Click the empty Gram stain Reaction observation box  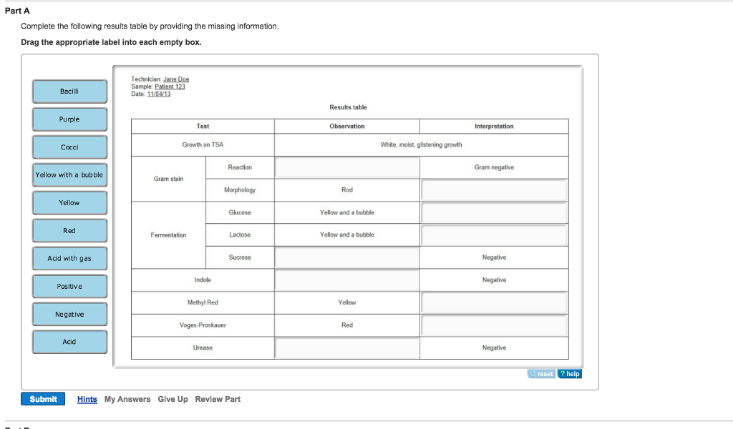pyautogui.click(x=347, y=168)
